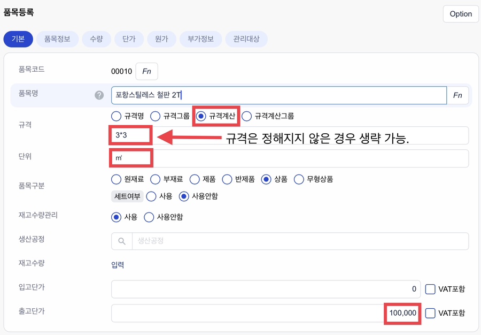
Task: Choose the 규격그룹 radio option
Action: coord(155,116)
